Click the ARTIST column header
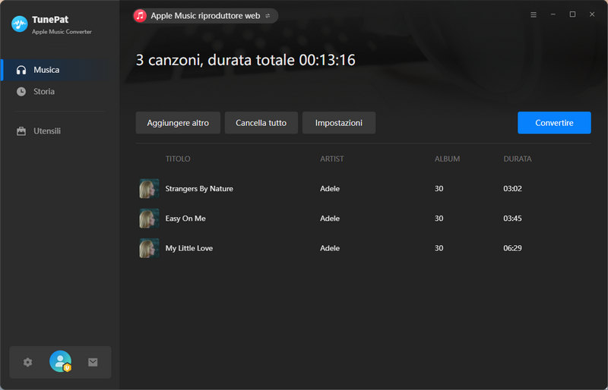The width and height of the screenshot is (608, 390). click(x=332, y=159)
